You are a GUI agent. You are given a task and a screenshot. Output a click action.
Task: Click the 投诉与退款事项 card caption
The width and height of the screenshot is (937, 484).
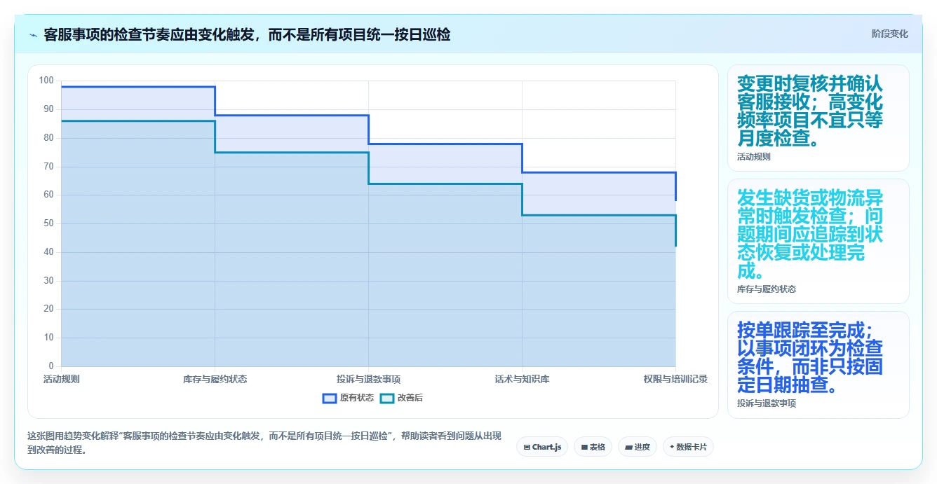(x=767, y=403)
